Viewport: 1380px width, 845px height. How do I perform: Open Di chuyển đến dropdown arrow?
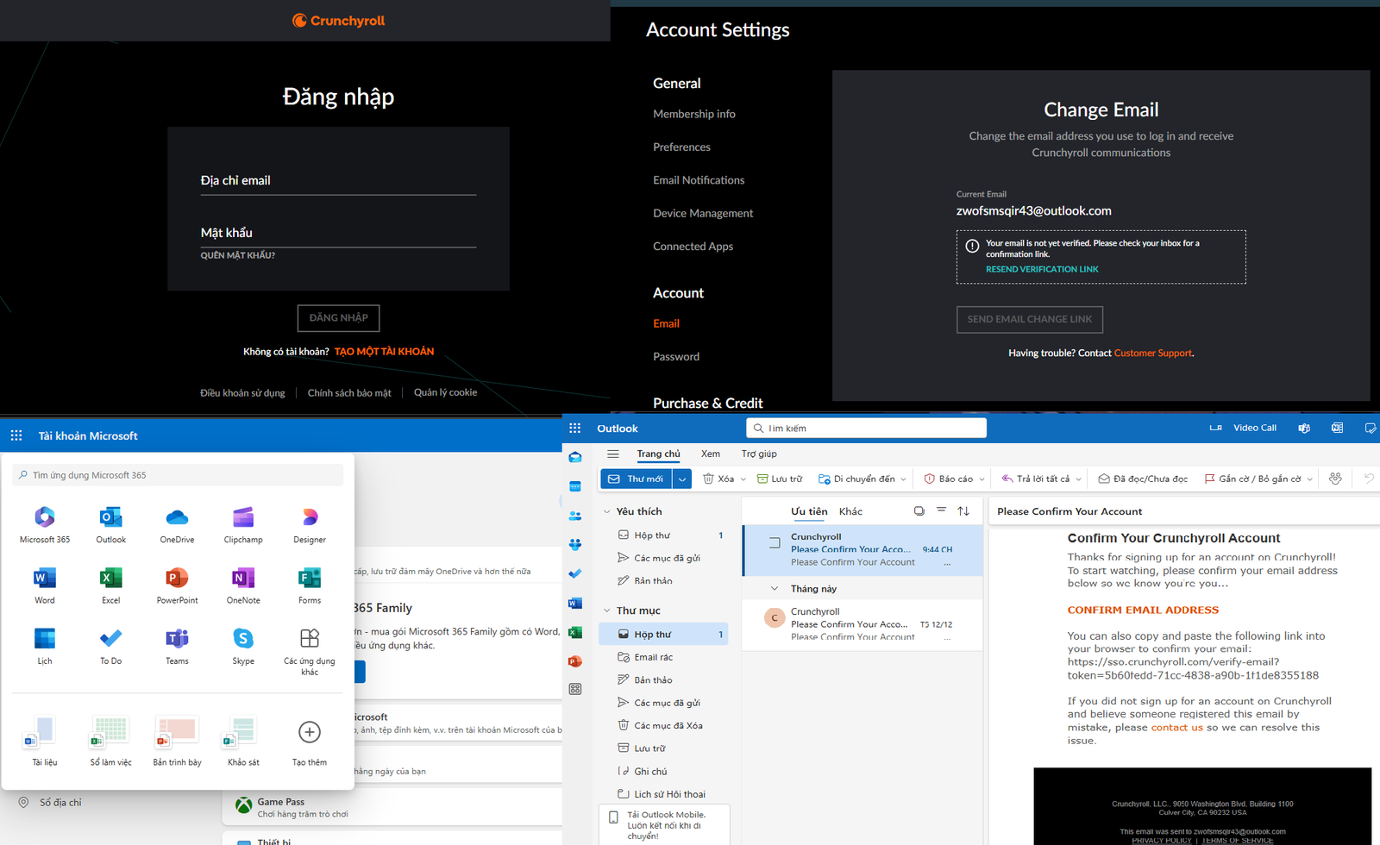pos(903,479)
